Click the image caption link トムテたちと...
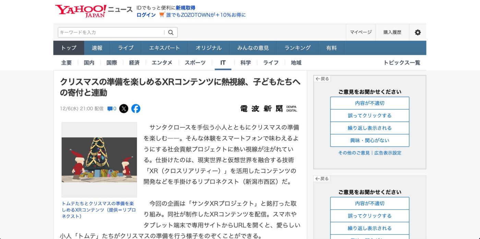 (x=98, y=210)
